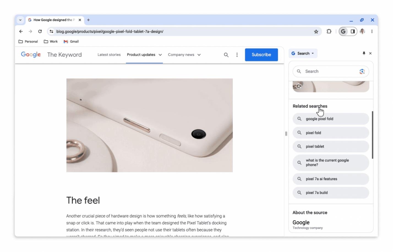Click the side panel resize handle
The height and width of the screenshot is (252, 393).
click(x=286, y=134)
